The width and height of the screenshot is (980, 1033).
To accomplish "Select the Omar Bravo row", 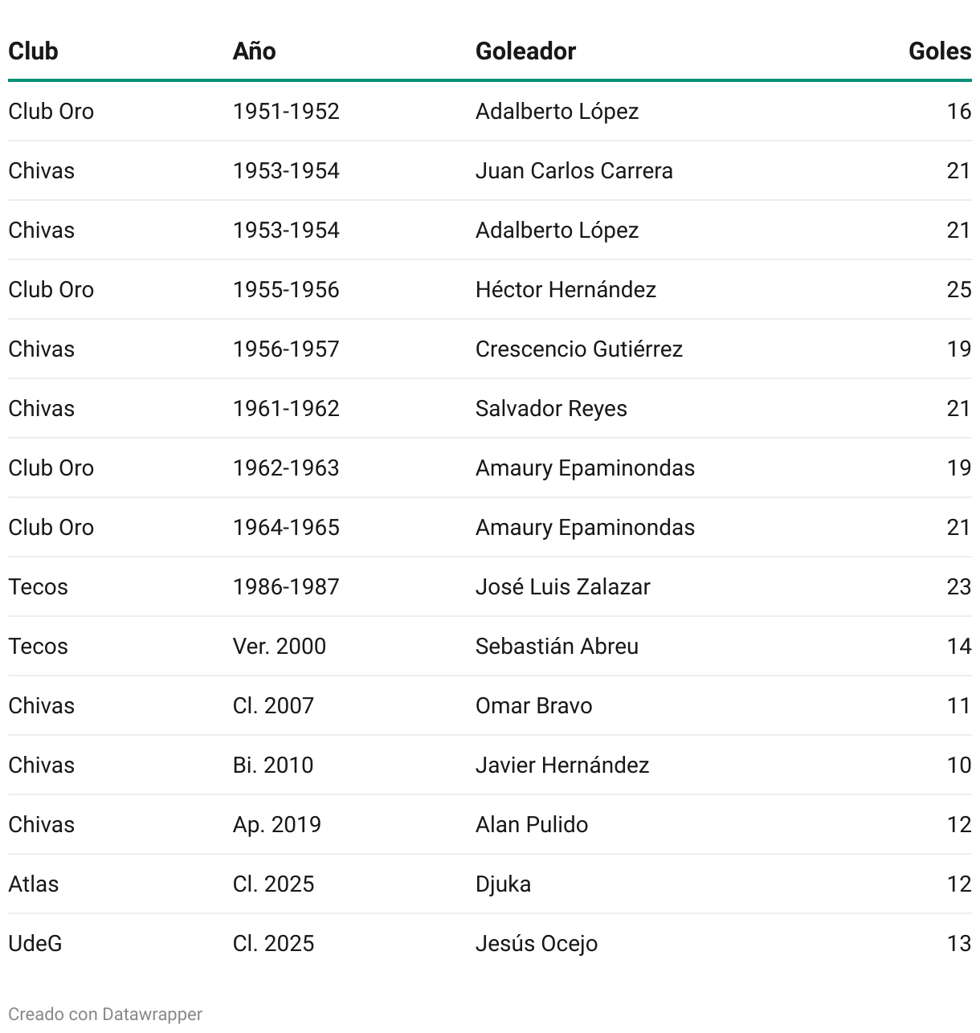I will 490,705.
